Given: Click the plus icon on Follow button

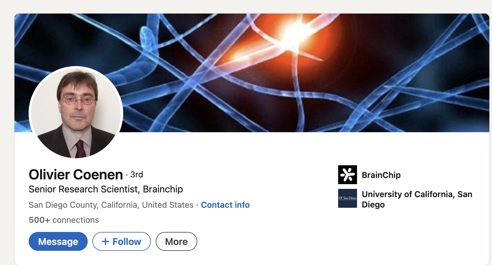Looking at the screenshot, I should [x=105, y=241].
